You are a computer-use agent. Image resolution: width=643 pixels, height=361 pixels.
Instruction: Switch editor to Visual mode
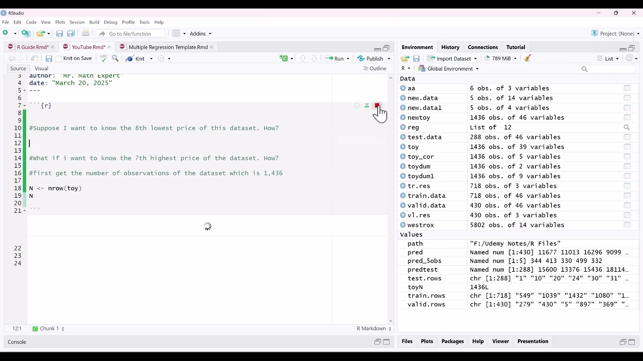coord(41,69)
